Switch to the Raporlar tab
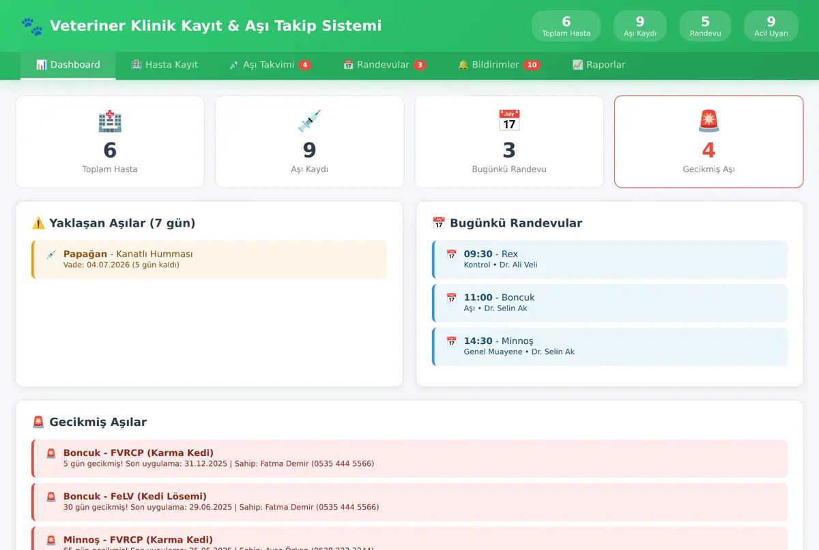 (599, 65)
